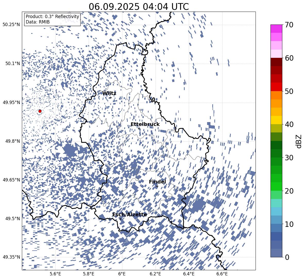The image size is (305, 279).
Task: Click the 6.2°E longitude label
Action: pos(155,274)
